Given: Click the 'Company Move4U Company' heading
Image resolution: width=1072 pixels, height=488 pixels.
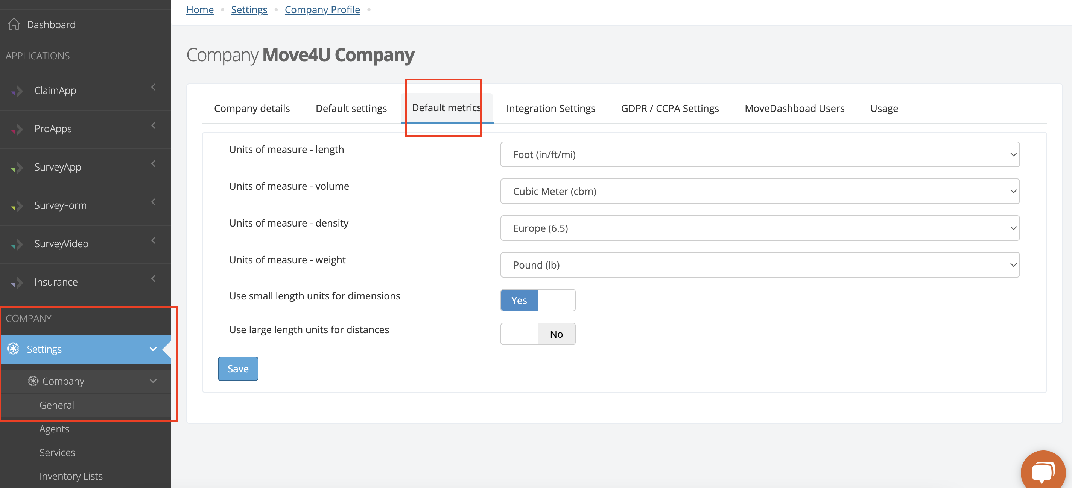Looking at the screenshot, I should click(x=300, y=55).
